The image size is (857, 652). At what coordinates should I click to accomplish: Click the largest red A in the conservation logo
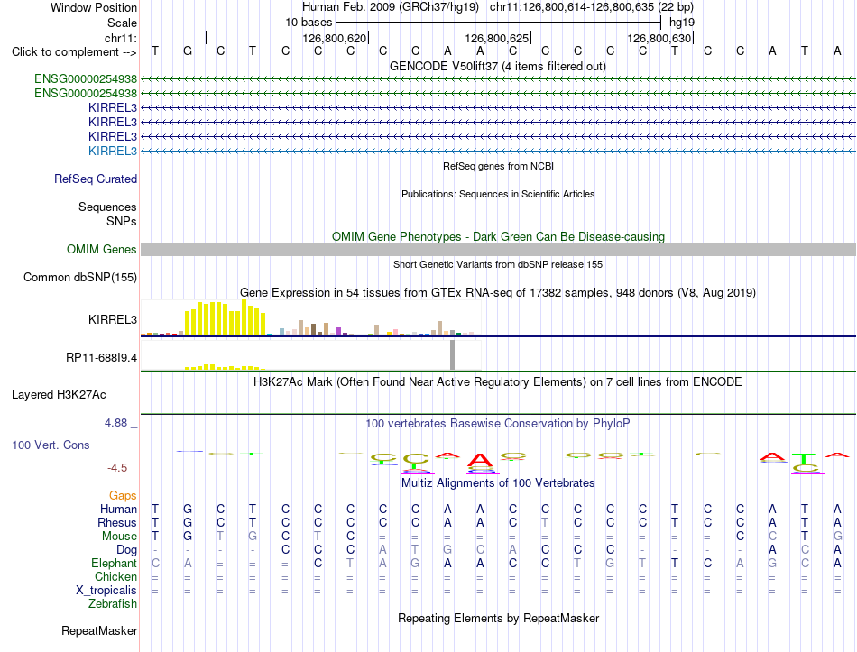(479, 460)
